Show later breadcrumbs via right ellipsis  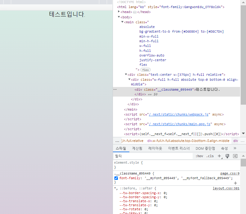point(243,141)
